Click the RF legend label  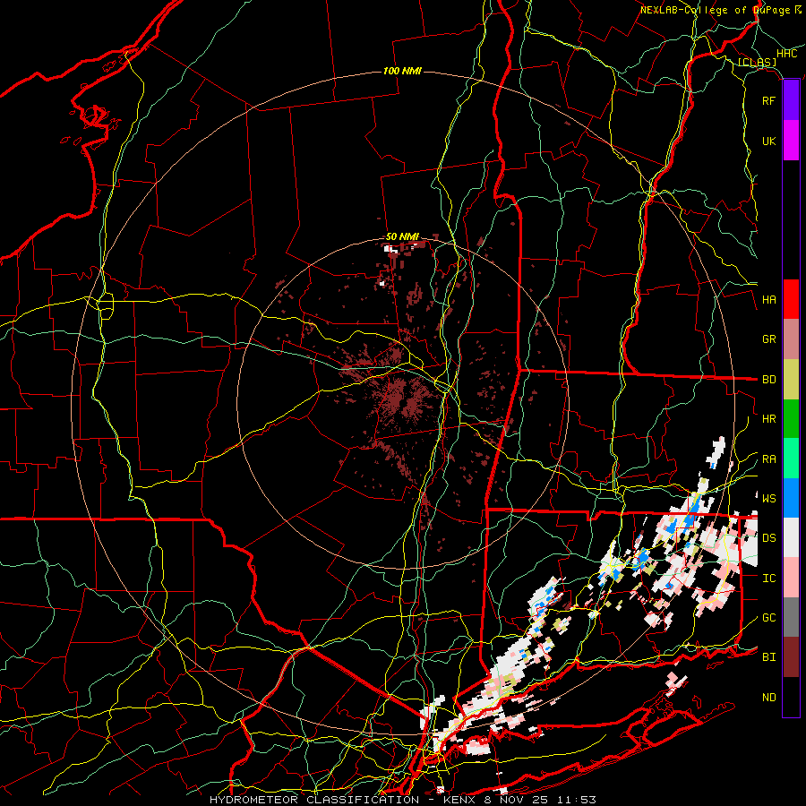point(769,101)
